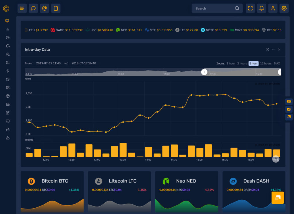Click the NOTE $13.399 ticker
The height and width of the screenshot is (214, 294).
click(x=214, y=30)
